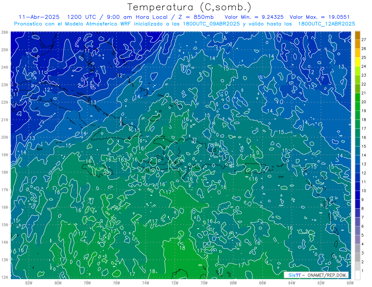Click the color scale label '20'
Screen dimensions: 372x287
pos(364,102)
